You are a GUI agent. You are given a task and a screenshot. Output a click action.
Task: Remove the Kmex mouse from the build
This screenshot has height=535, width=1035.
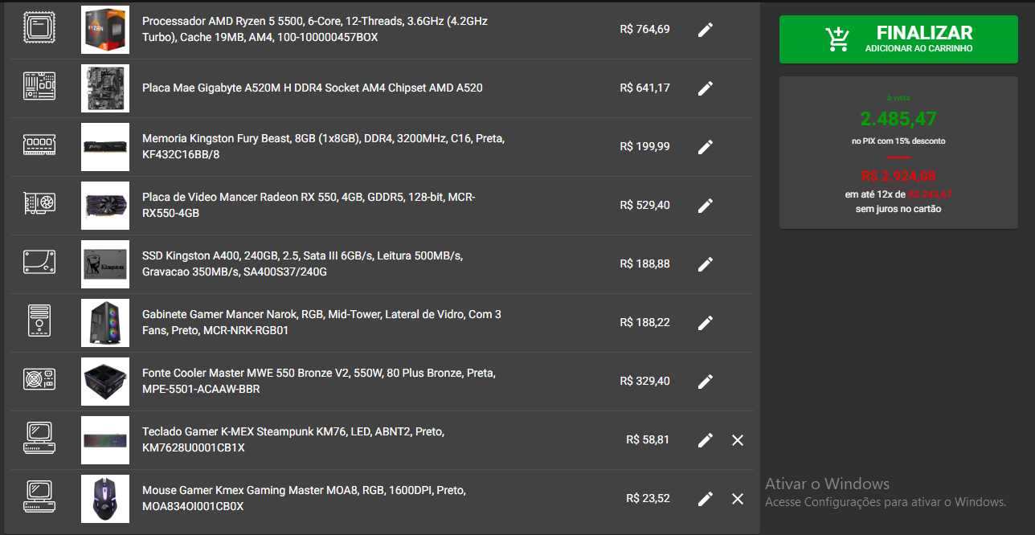738,499
